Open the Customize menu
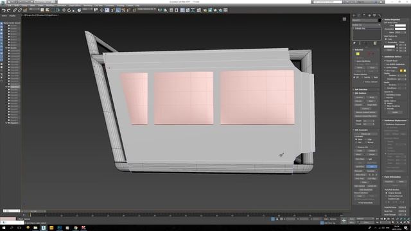This screenshot has width=411, height=231. click(x=109, y=5)
